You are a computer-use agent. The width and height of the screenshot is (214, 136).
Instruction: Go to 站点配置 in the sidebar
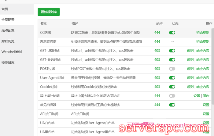coord(8,30)
